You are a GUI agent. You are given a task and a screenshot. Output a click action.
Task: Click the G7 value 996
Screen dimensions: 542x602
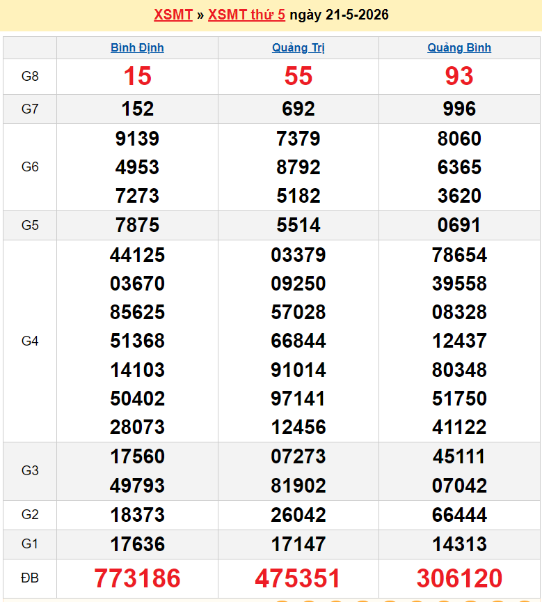click(x=459, y=109)
